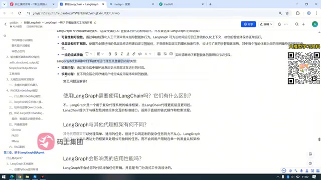This screenshot has height=180, width=321.
Task: Jump to outline item 什么是Agent?
Action: (15, 158)
